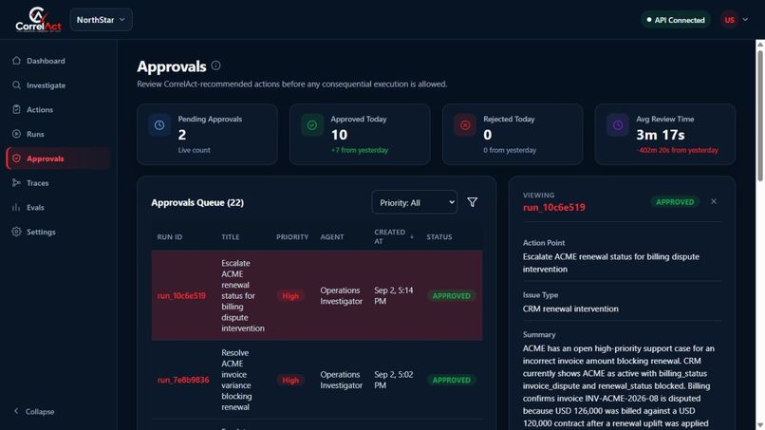Viewport: 765px width, 430px height.
Task: Click Avg Review Time value 3m 17s
Action: [x=660, y=135]
